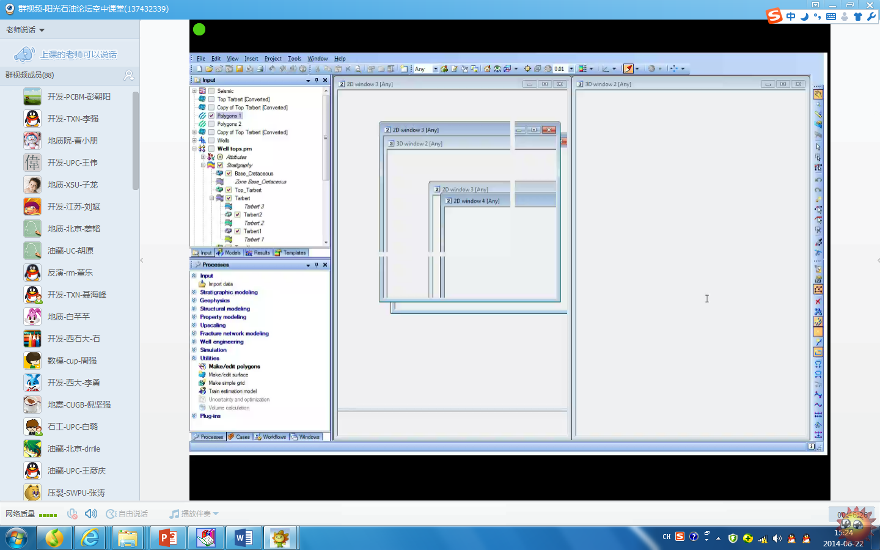Toggle the compass north arrow icon
The height and width of the screenshot is (550, 880).
click(x=628, y=69)
